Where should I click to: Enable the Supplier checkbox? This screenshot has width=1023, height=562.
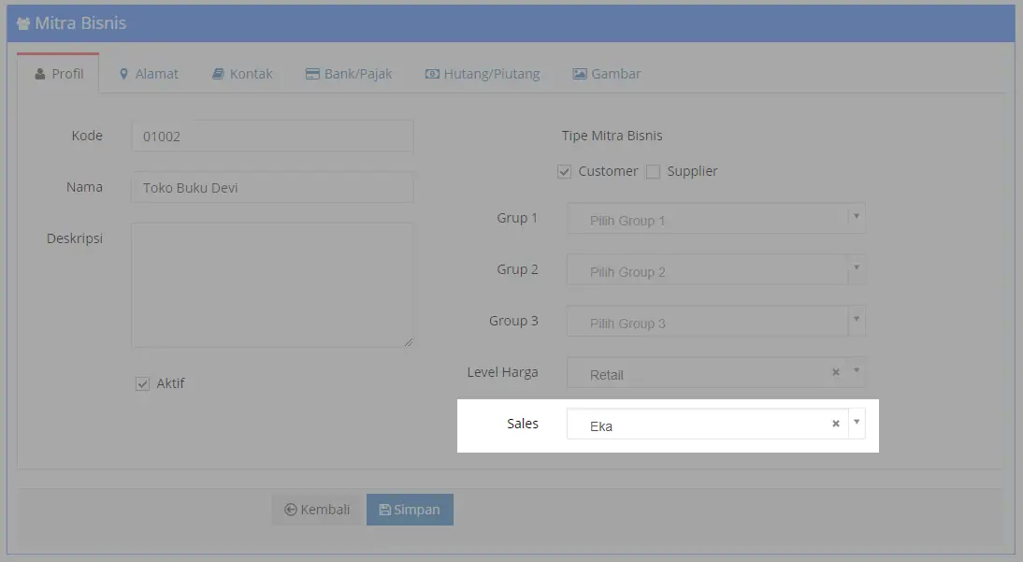pyautogui.click(x=653, y=172)
